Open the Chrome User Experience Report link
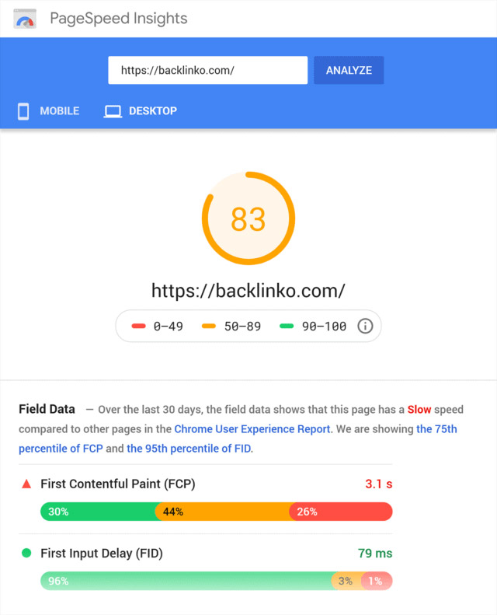Screen dimensions: 497x615 252,428
